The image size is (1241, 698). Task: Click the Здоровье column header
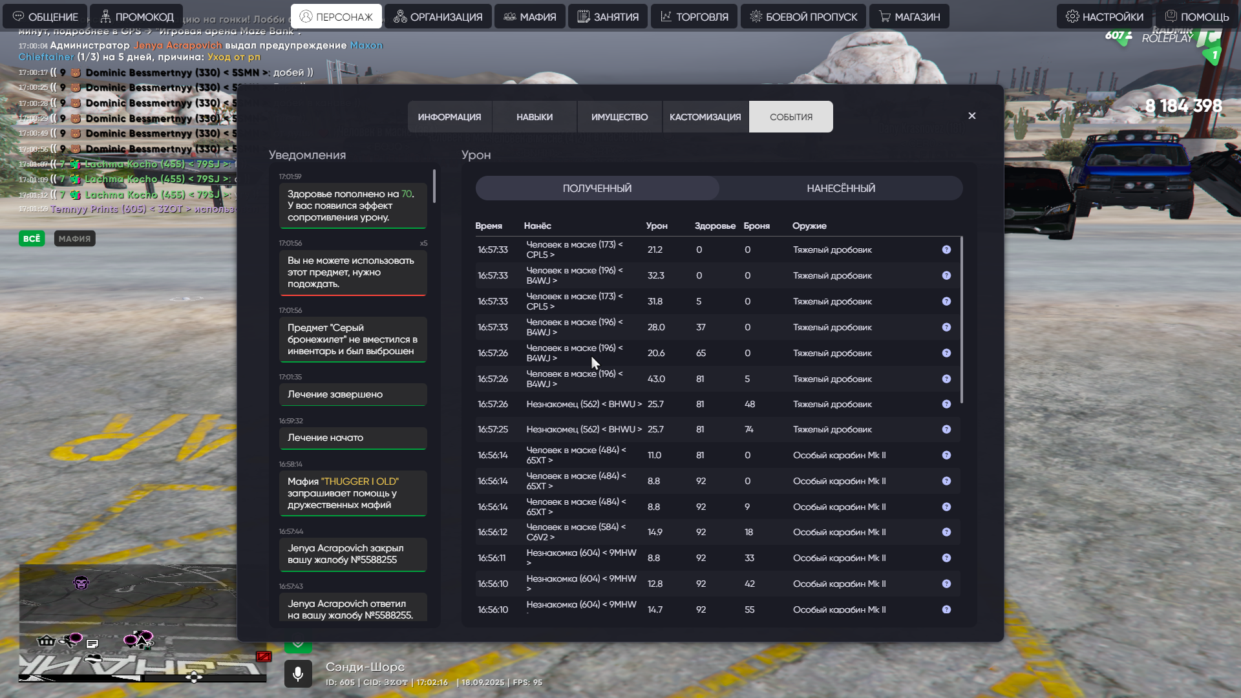[715, 226]
